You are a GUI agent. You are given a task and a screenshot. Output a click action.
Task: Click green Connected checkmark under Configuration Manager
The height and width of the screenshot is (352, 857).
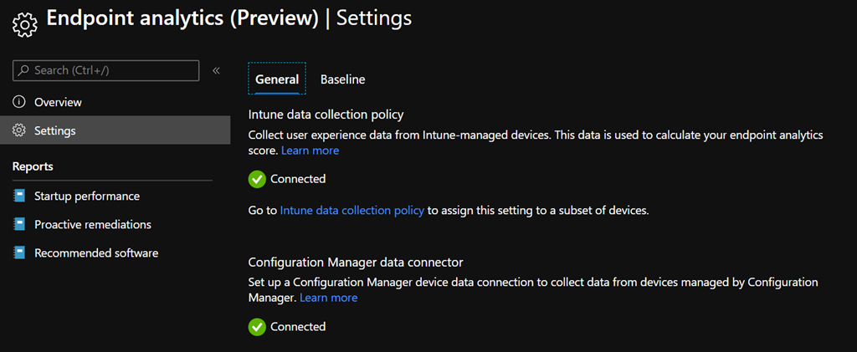point(257,327)
